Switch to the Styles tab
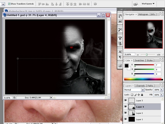165x124 pixels. click(149, 61)
